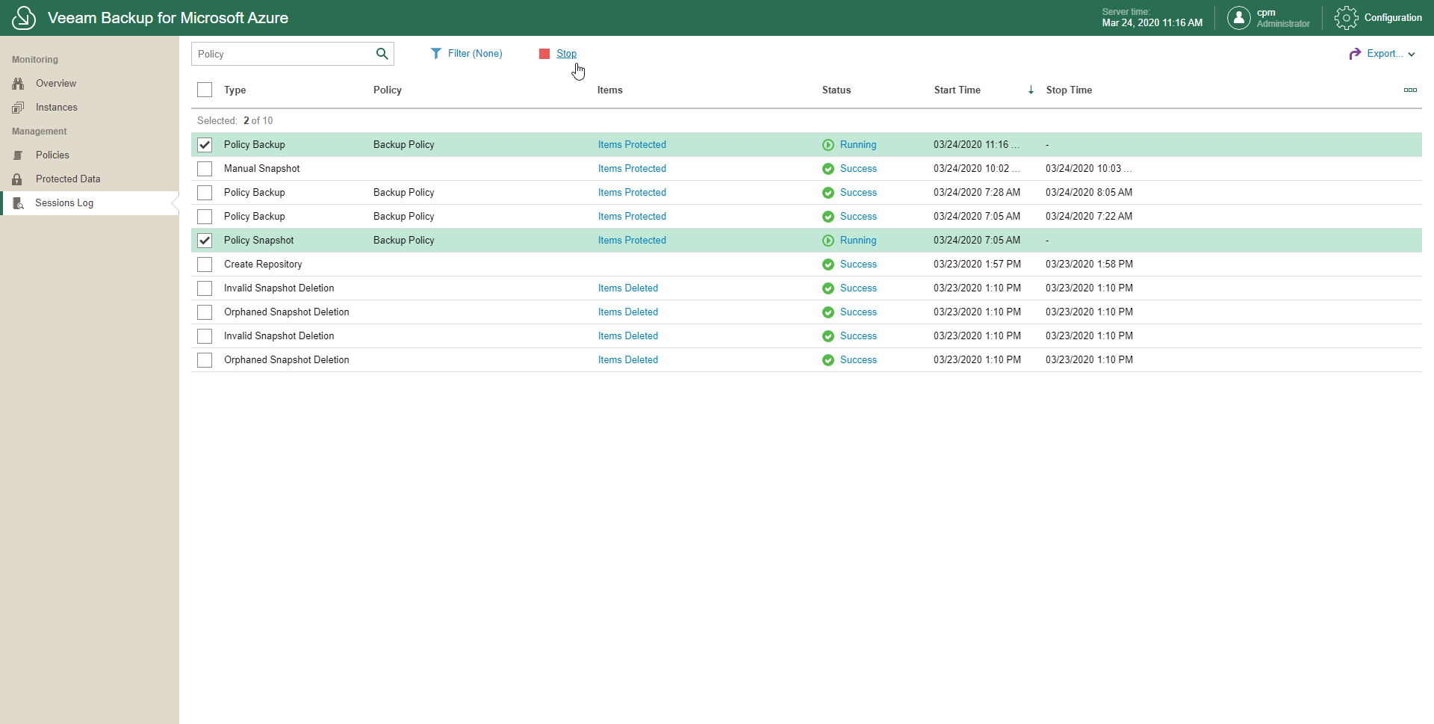Click the search magnifier icon
The height and width of the screenshot is (724, 1434).
click(x=382, y=54)
